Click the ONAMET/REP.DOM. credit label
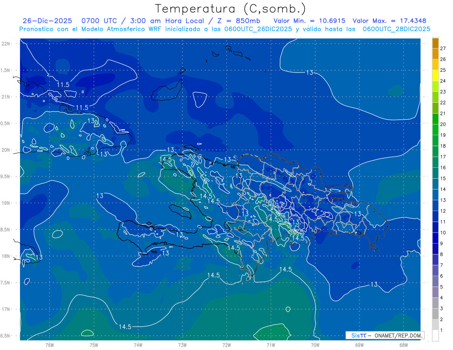Screen dimensions: 453x350 [398, 335]
